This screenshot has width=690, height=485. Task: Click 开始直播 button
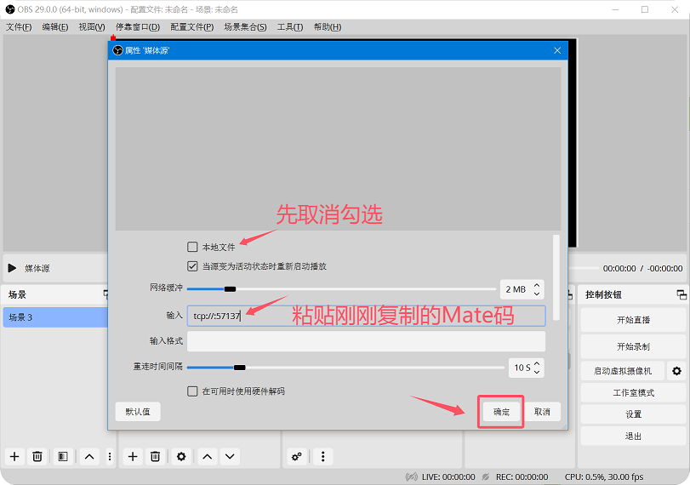(x=633, y=320)
